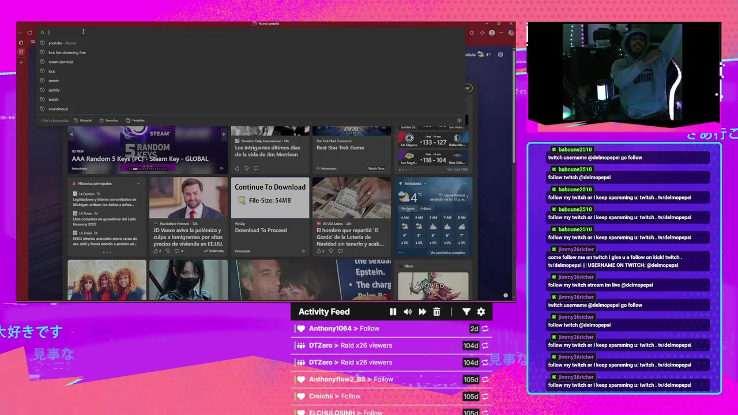Open weather card options menu
This screenshot has height=415, width=738.
pos(465,183)
